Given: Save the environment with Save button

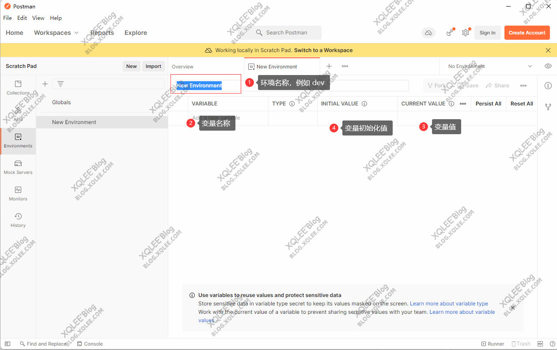Looking at the screenshot, I should coord(468,86).
